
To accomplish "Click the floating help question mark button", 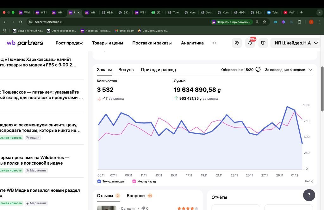I will point(309,195).
